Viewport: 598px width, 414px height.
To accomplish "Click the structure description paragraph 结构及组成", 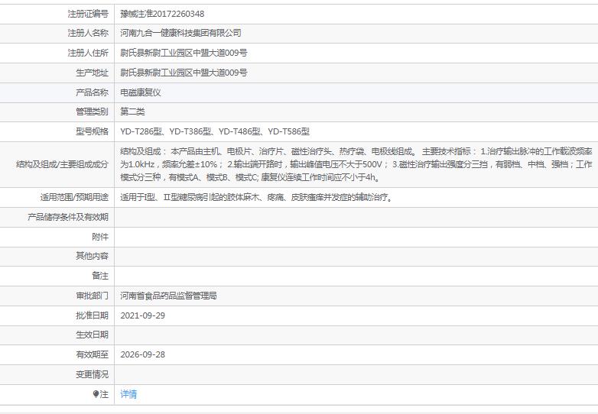I will click(x=356, y=164).
